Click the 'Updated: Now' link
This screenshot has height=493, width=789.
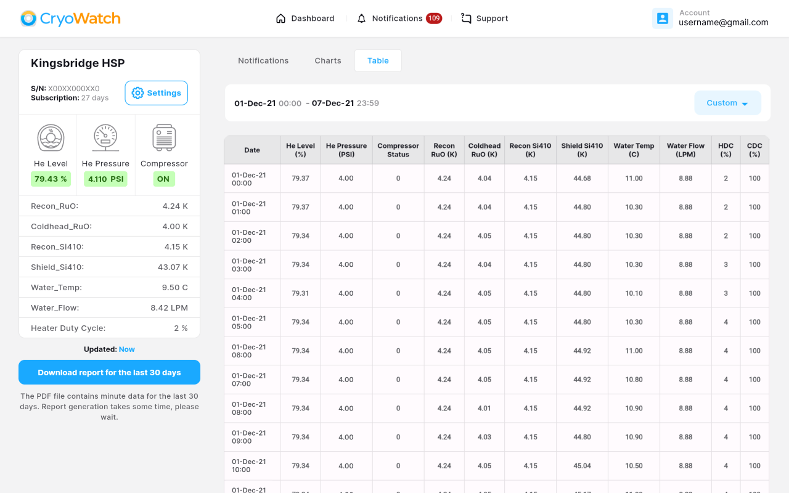point(126,349)
